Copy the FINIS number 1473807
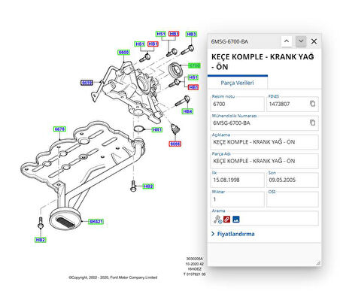Image resolution: width=340 pixels, height=297 pixels. tap(312, 104)
